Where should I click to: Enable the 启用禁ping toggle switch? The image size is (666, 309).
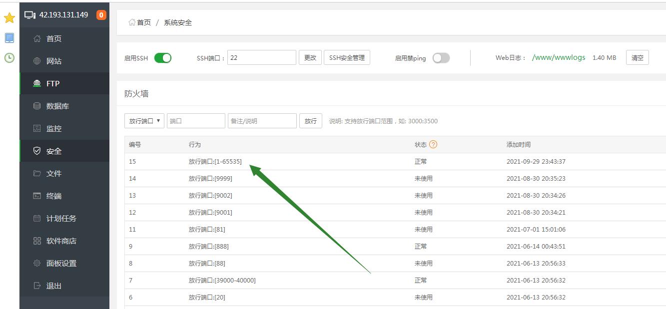441,58
